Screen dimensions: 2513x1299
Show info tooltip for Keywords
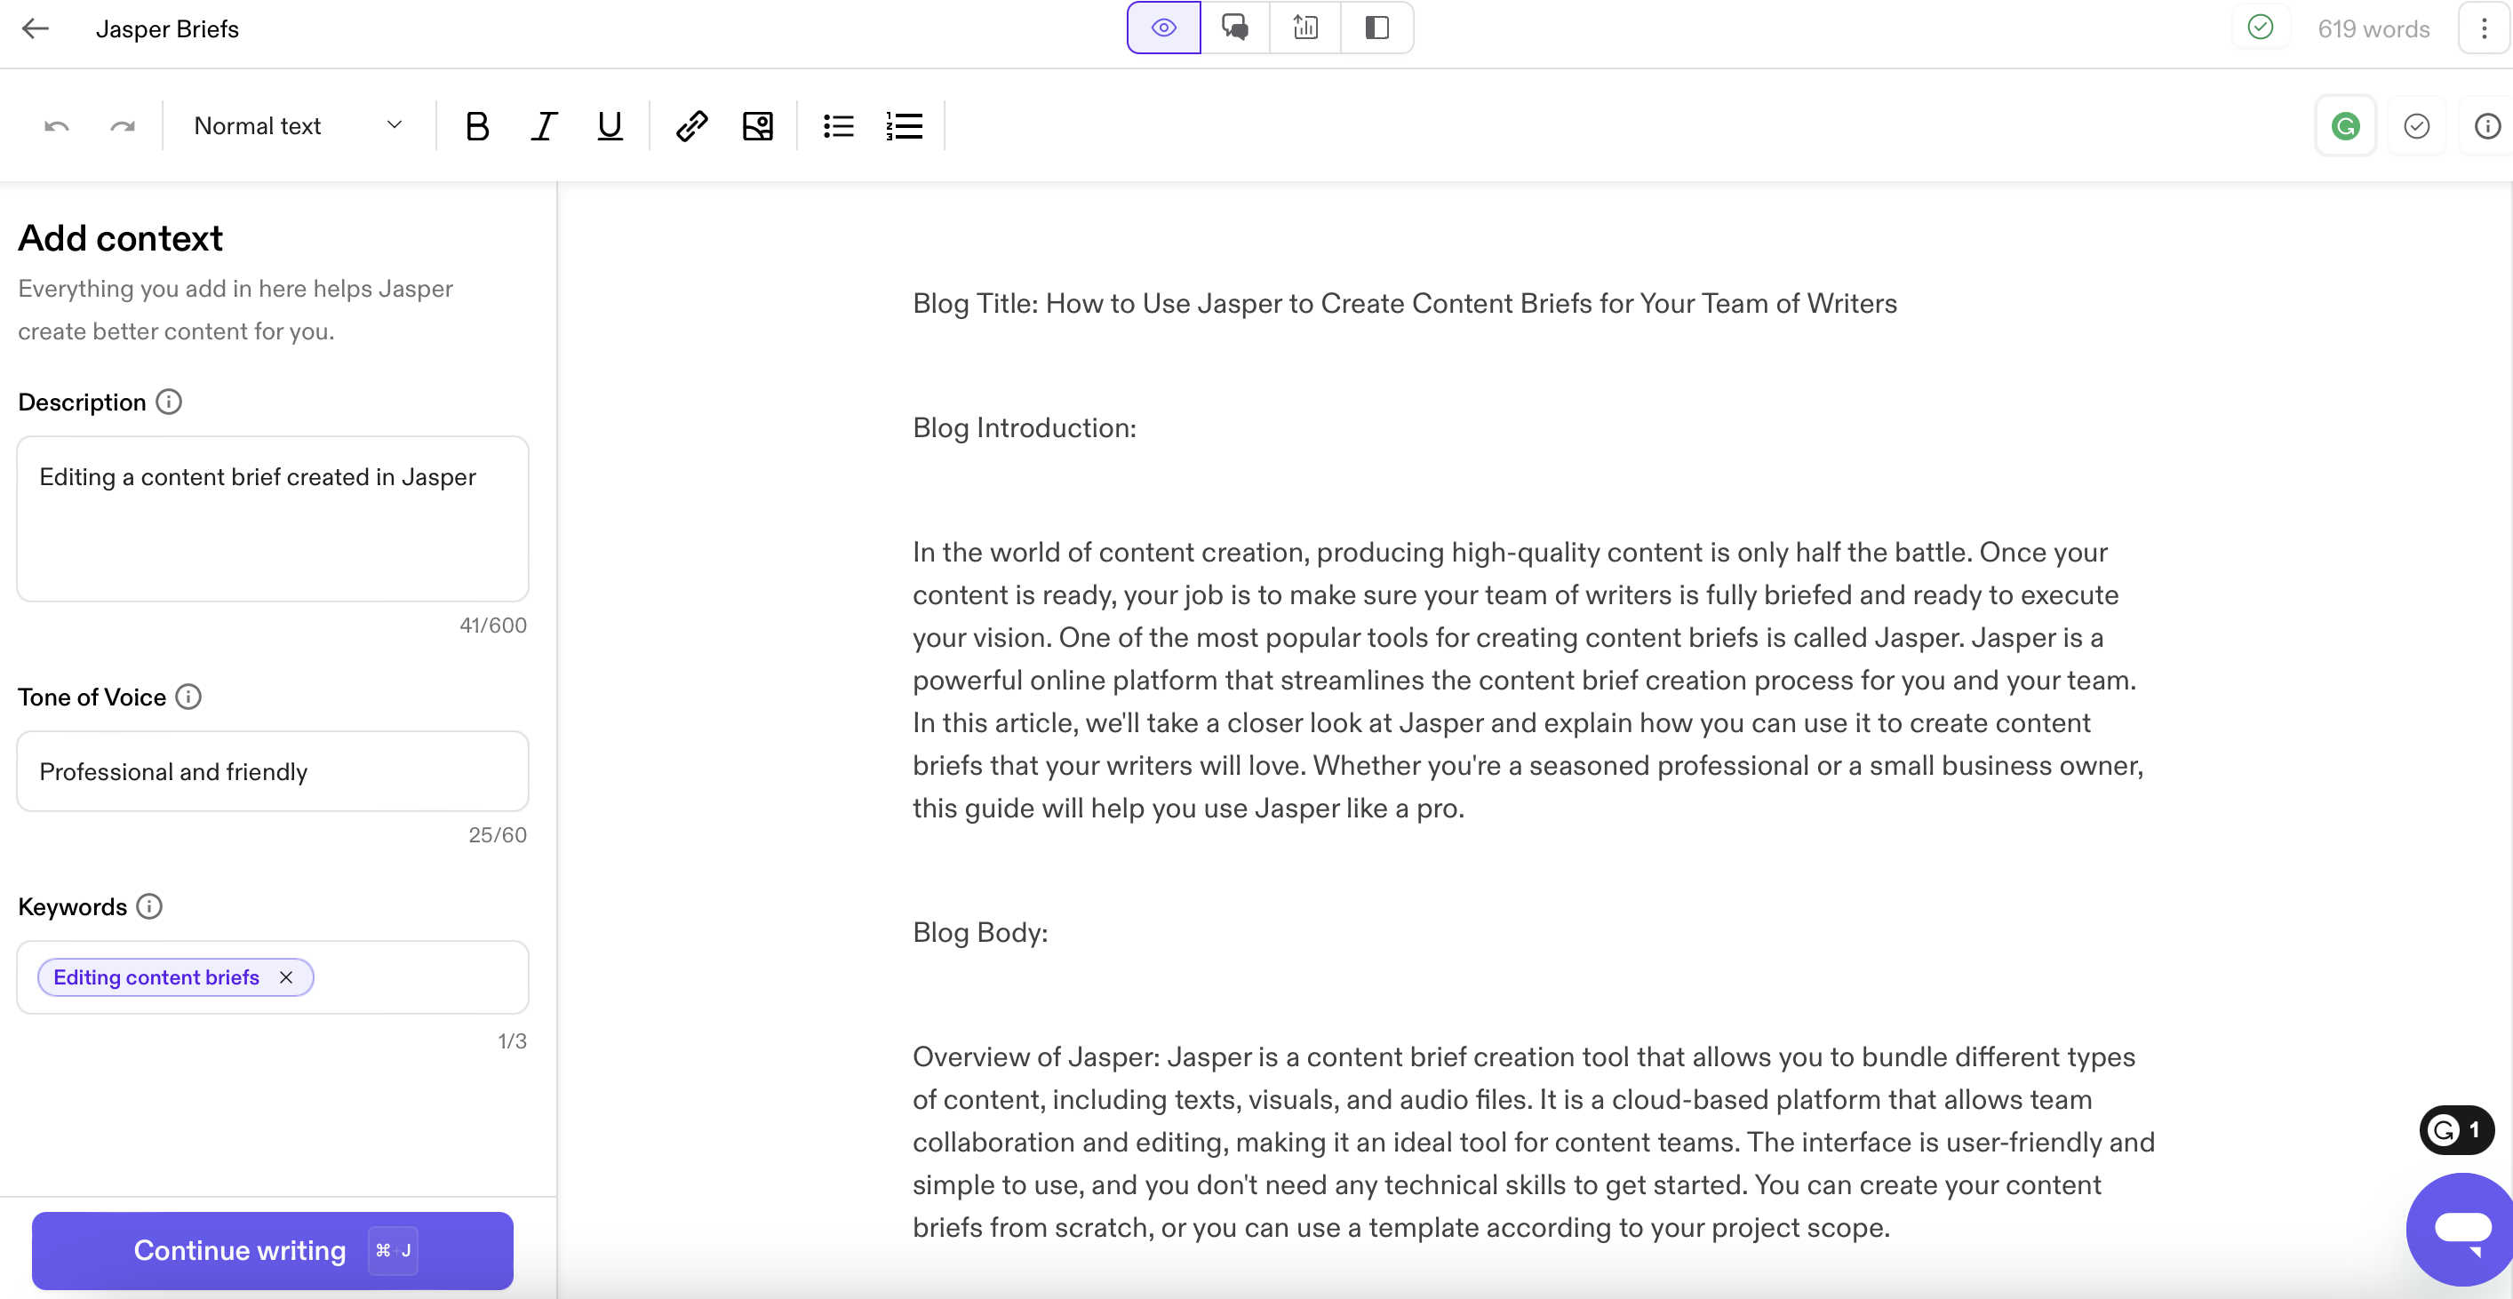(149, 906)
